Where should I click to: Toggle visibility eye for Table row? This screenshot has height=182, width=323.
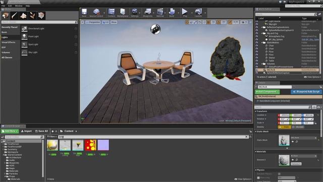(x=257, y=61)
